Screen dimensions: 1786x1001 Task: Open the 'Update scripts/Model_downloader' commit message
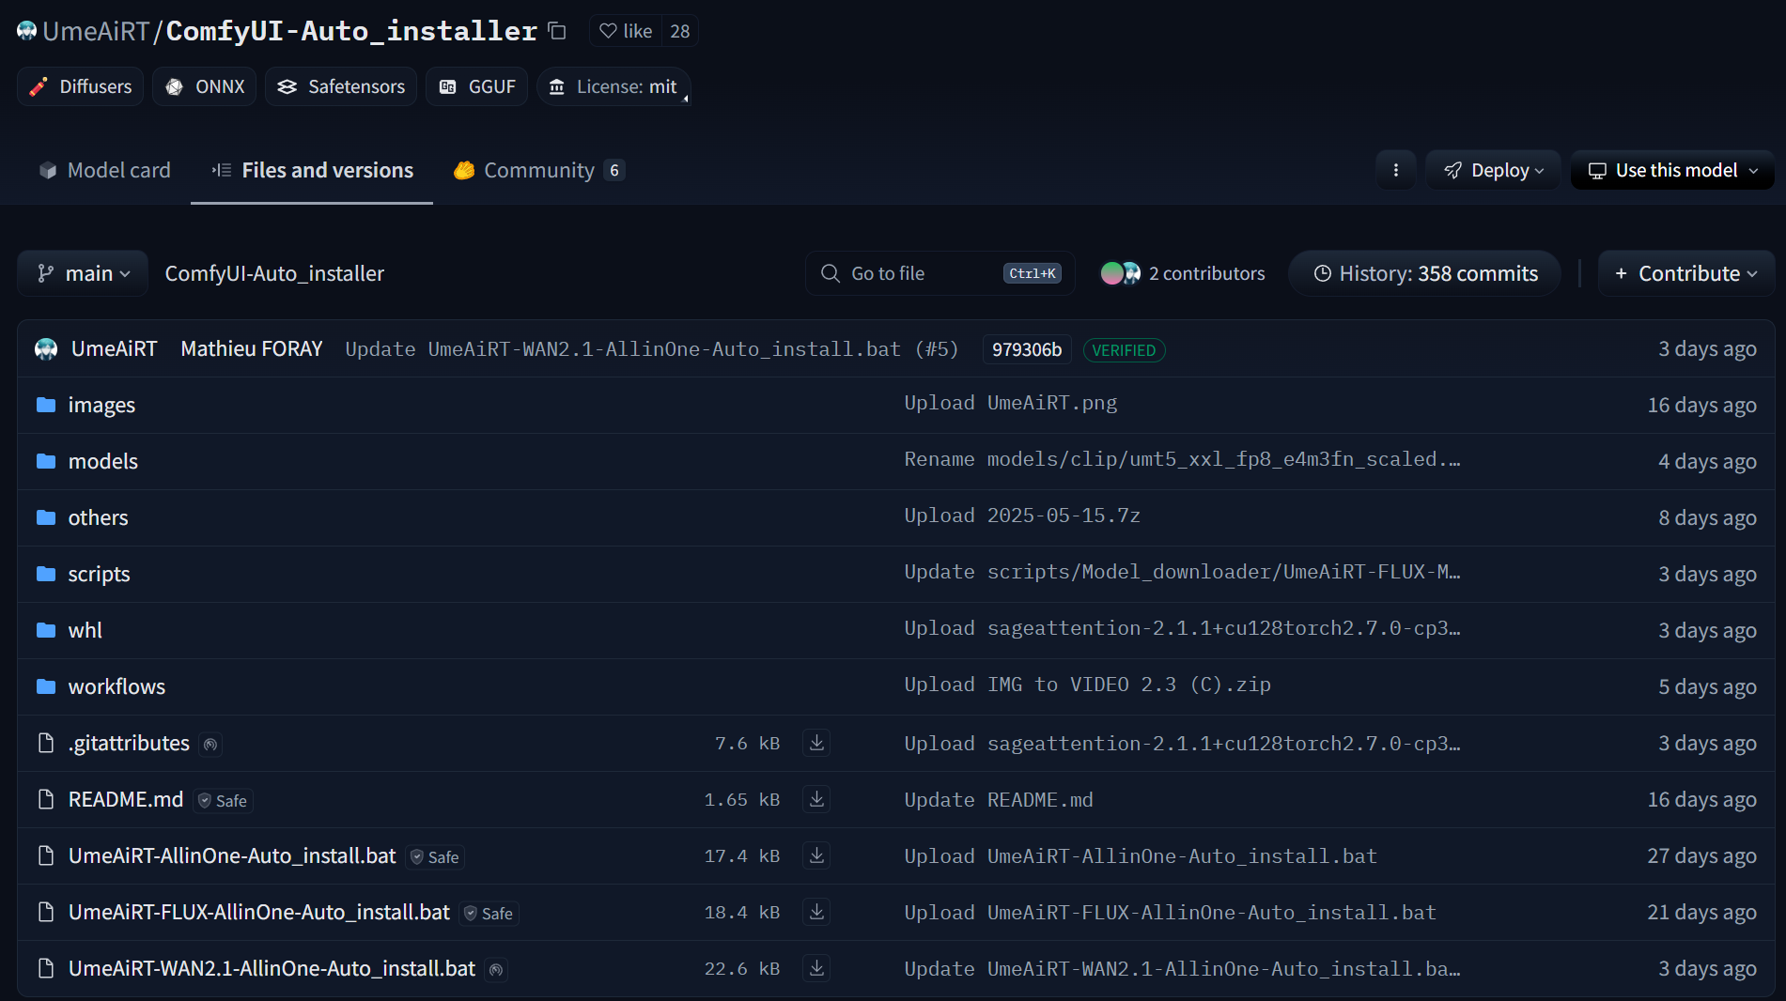click(x=1182, y=572)
